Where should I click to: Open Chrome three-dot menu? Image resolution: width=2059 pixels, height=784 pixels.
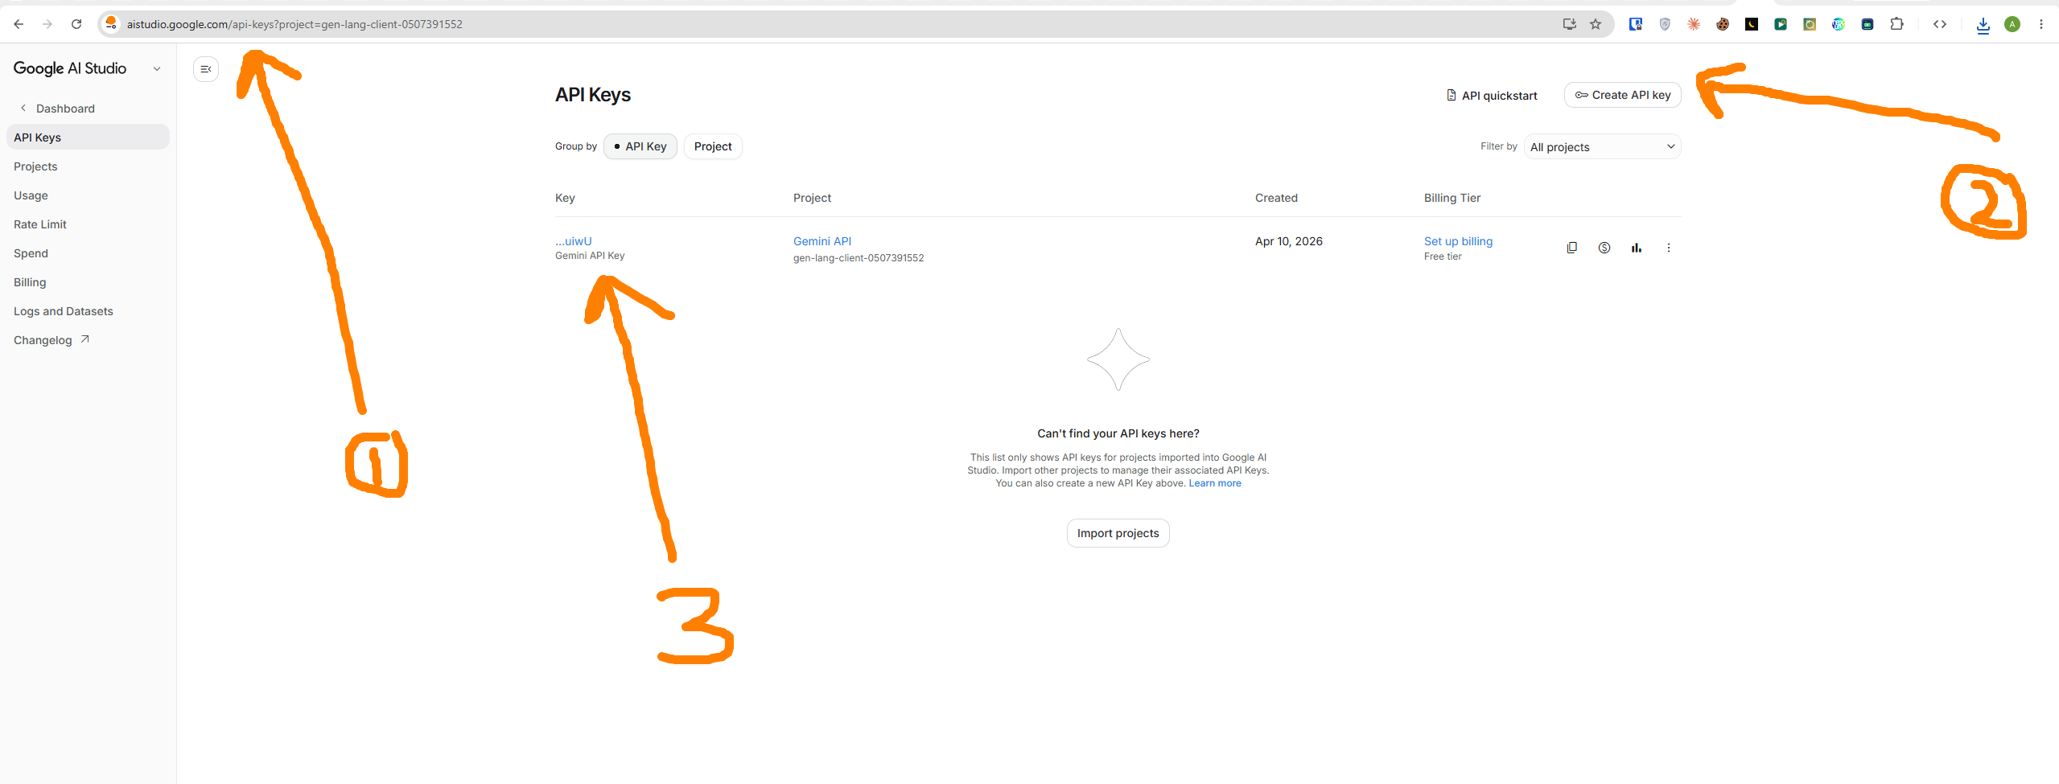point(2041,24)
